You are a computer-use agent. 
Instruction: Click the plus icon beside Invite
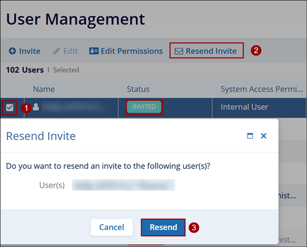click(x=12, y=51)
